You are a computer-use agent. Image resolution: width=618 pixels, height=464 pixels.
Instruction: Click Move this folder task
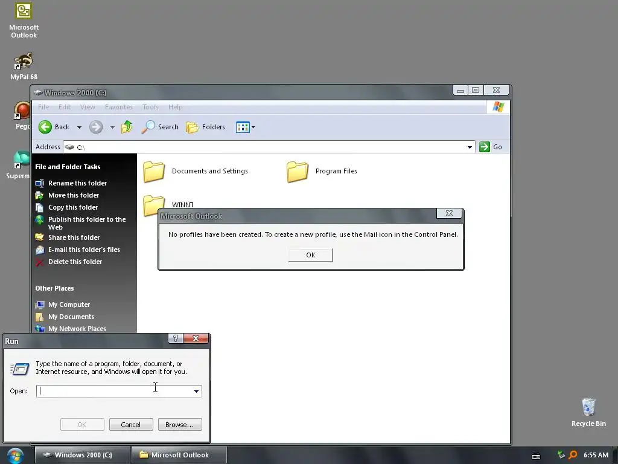pyautogui.click(x=73, y=195)
